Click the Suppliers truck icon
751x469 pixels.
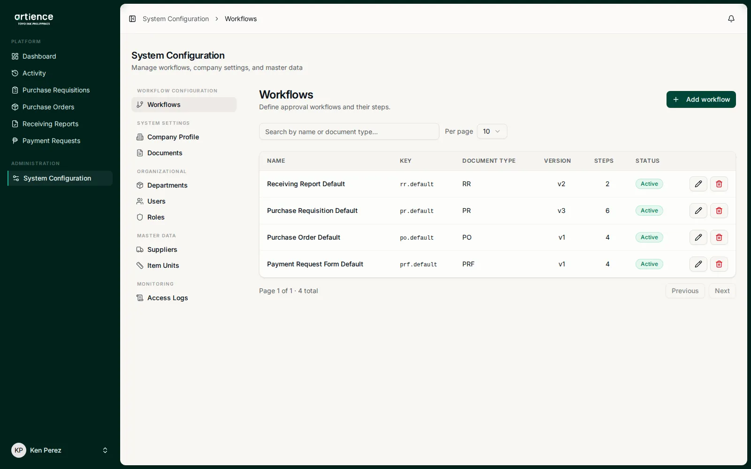140,250
